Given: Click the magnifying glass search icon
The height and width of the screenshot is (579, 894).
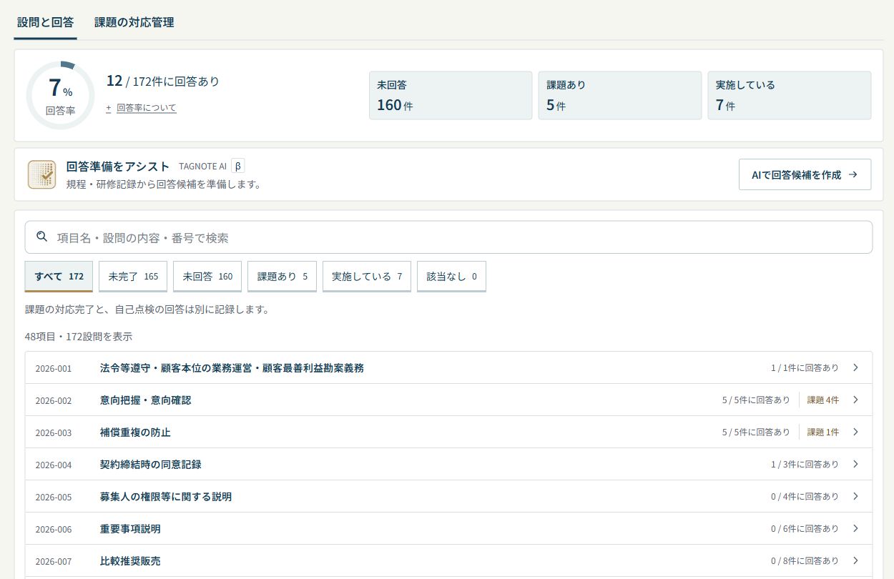Looking at the screenshot, I should [42, 237].
